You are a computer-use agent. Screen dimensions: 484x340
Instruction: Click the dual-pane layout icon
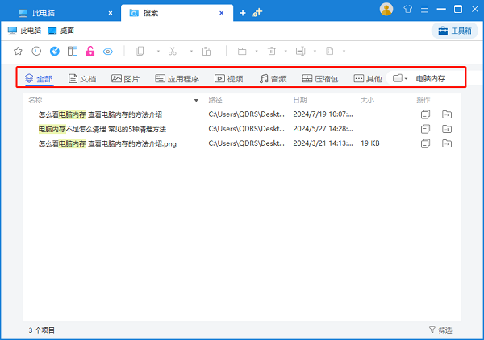pos(73,51)
